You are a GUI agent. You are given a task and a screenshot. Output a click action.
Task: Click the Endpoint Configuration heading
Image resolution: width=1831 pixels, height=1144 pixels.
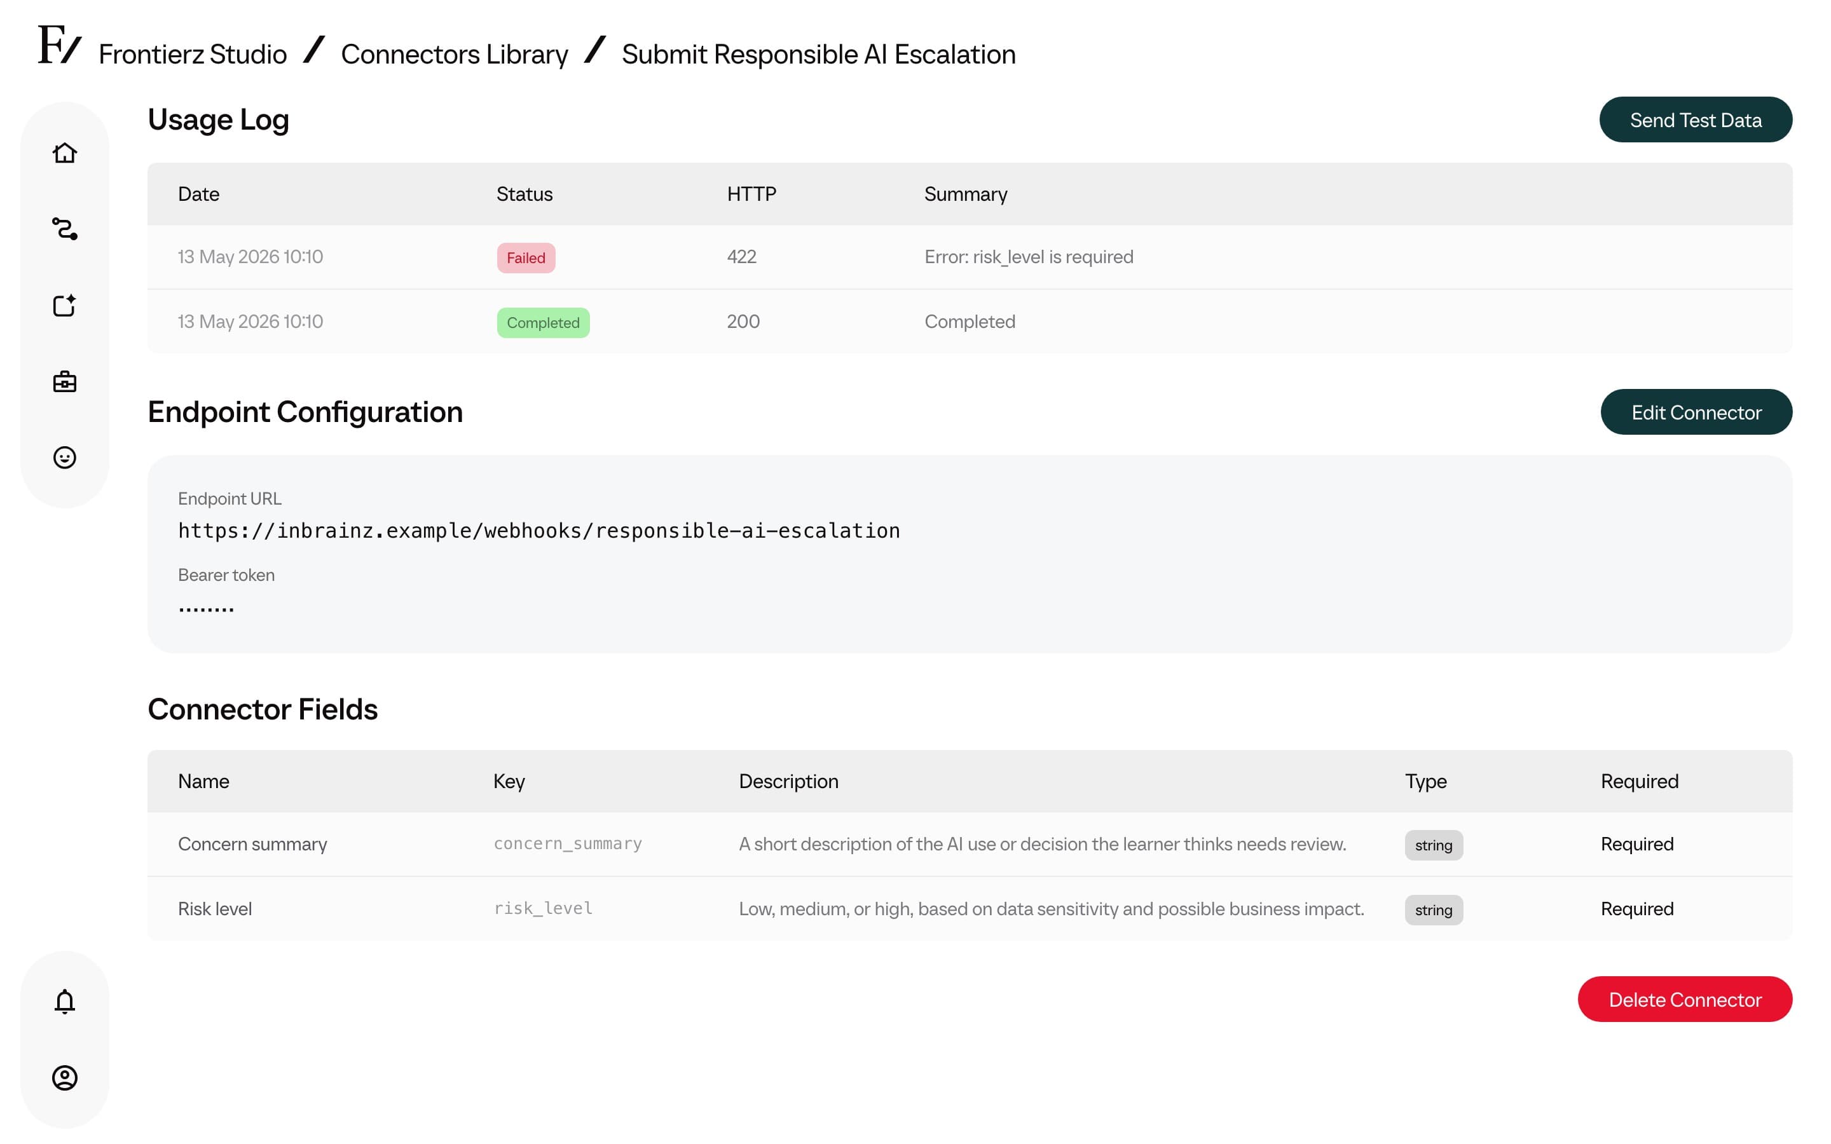coord(305,412)
